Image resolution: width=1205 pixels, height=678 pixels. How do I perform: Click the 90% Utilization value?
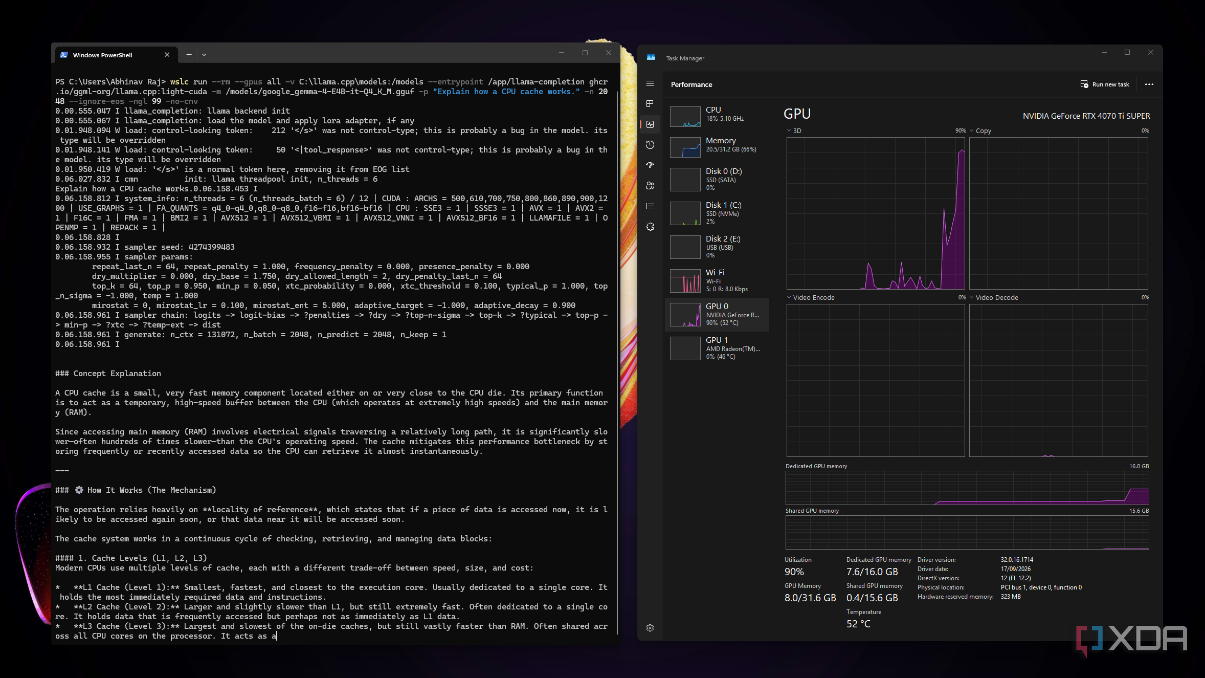point(794,572)
